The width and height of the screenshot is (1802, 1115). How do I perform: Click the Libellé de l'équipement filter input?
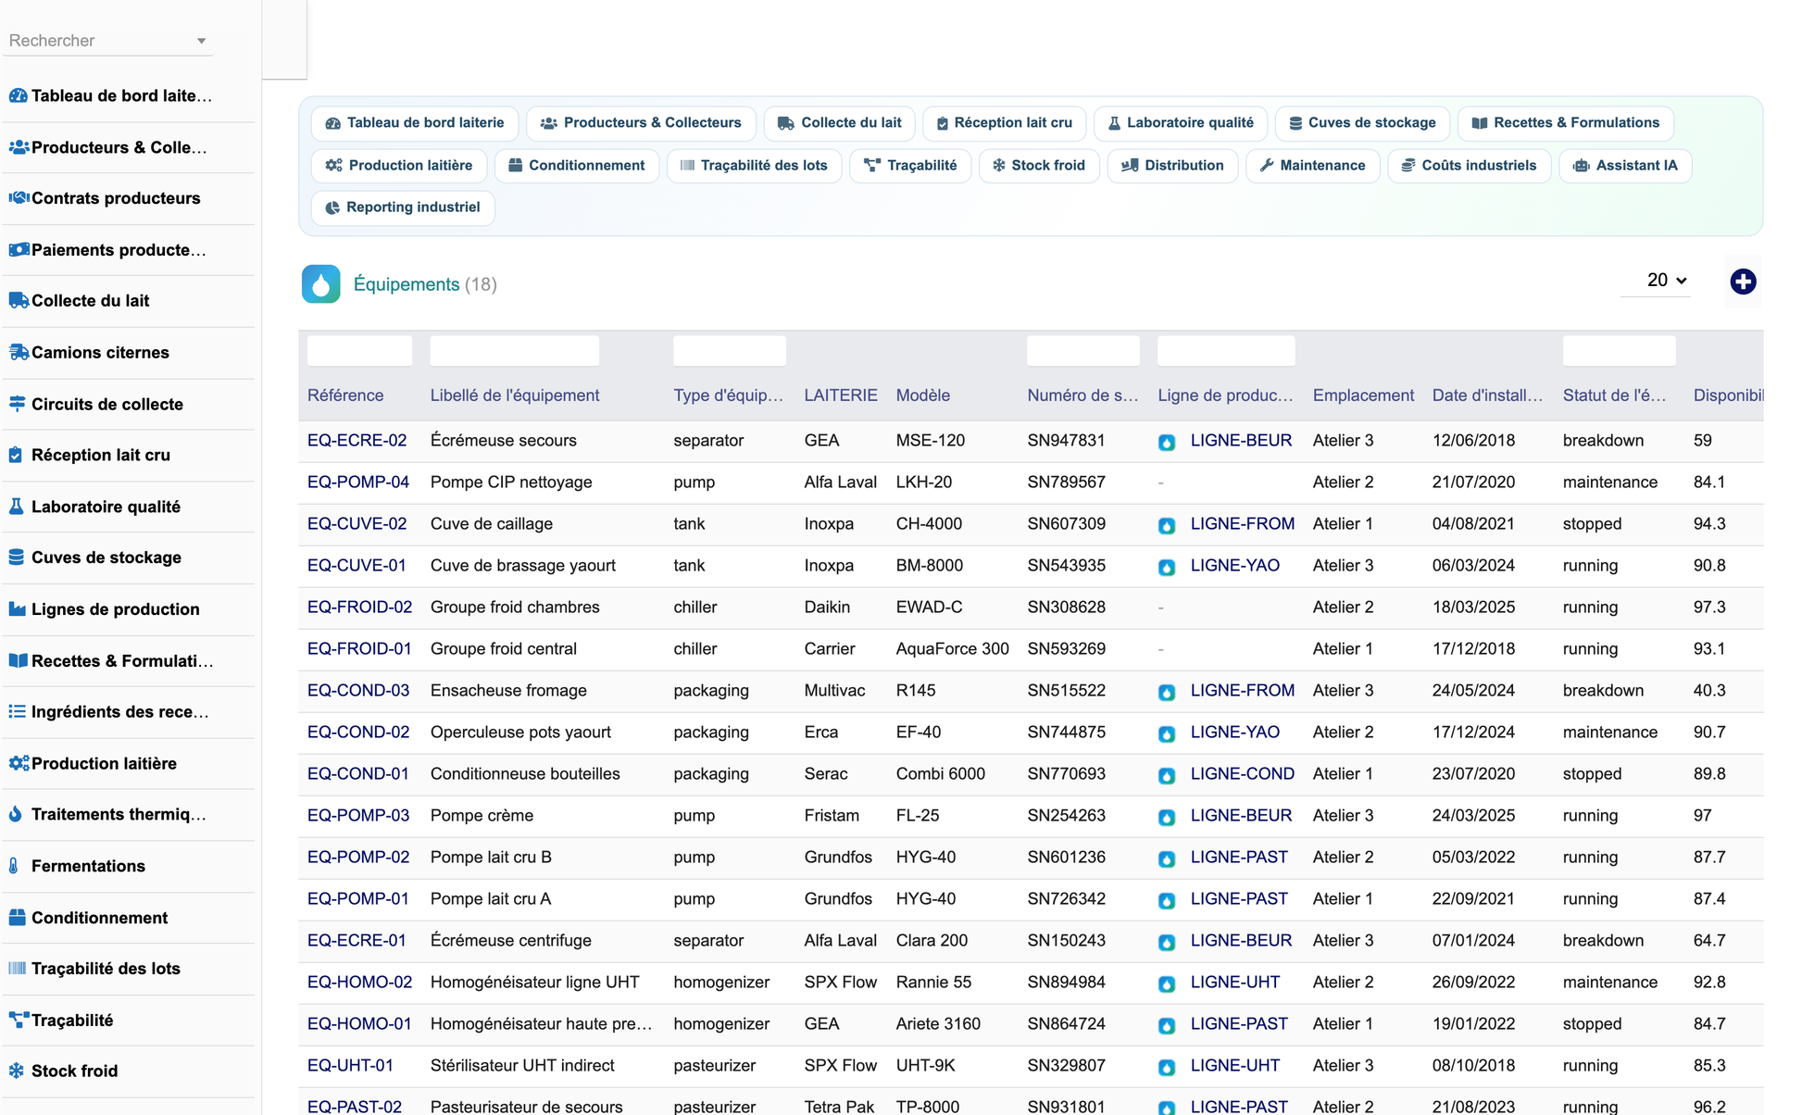tap(514, 351)
